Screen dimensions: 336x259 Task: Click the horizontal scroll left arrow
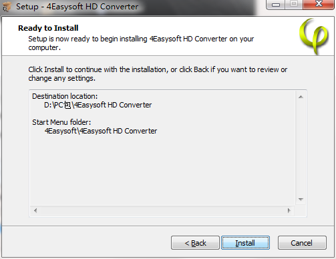(35, 210)
